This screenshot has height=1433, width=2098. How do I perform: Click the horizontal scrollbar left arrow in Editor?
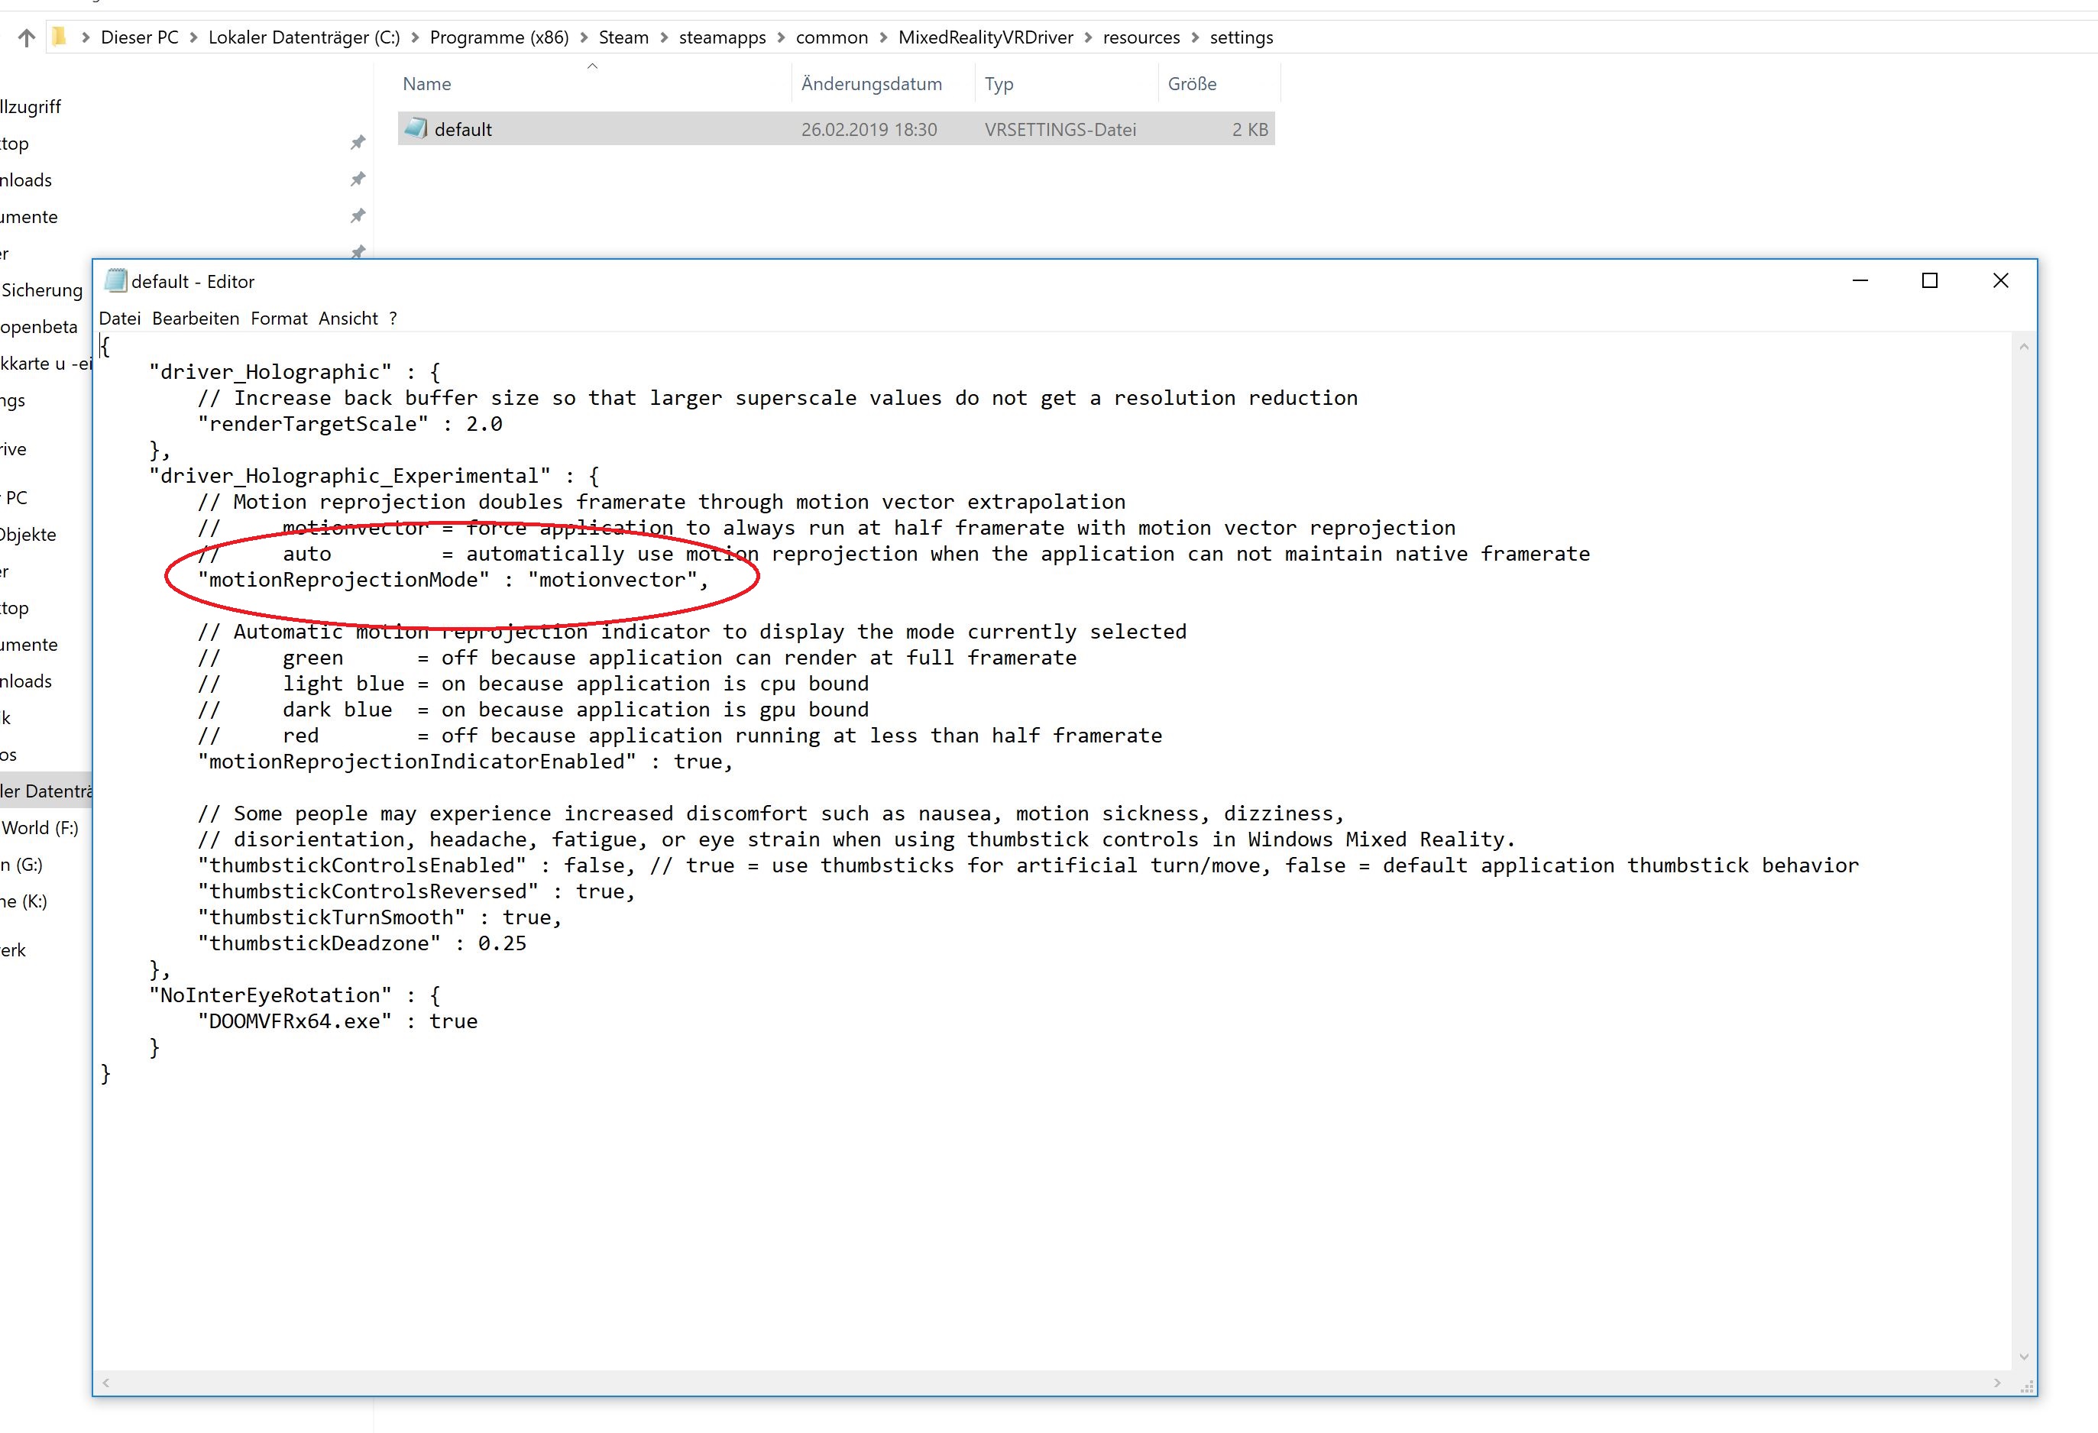(x=106, y=1383)
